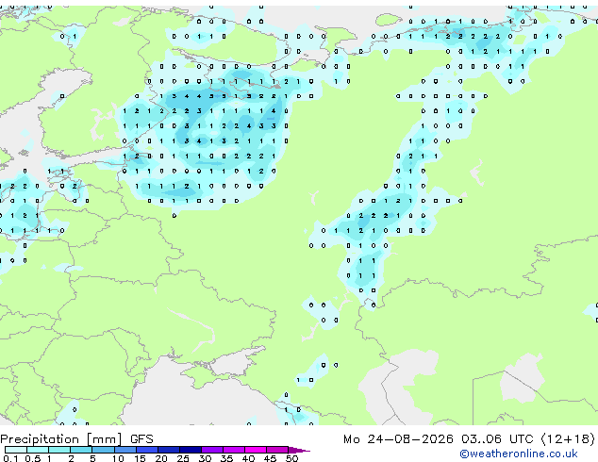Click the 'GFS' model label
The image size is (598, 462).
click(141, 439)
